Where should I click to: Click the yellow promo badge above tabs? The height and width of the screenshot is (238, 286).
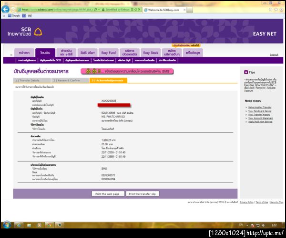(186, 45)
